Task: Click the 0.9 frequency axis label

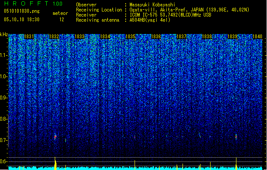Action: coord(4,98)
